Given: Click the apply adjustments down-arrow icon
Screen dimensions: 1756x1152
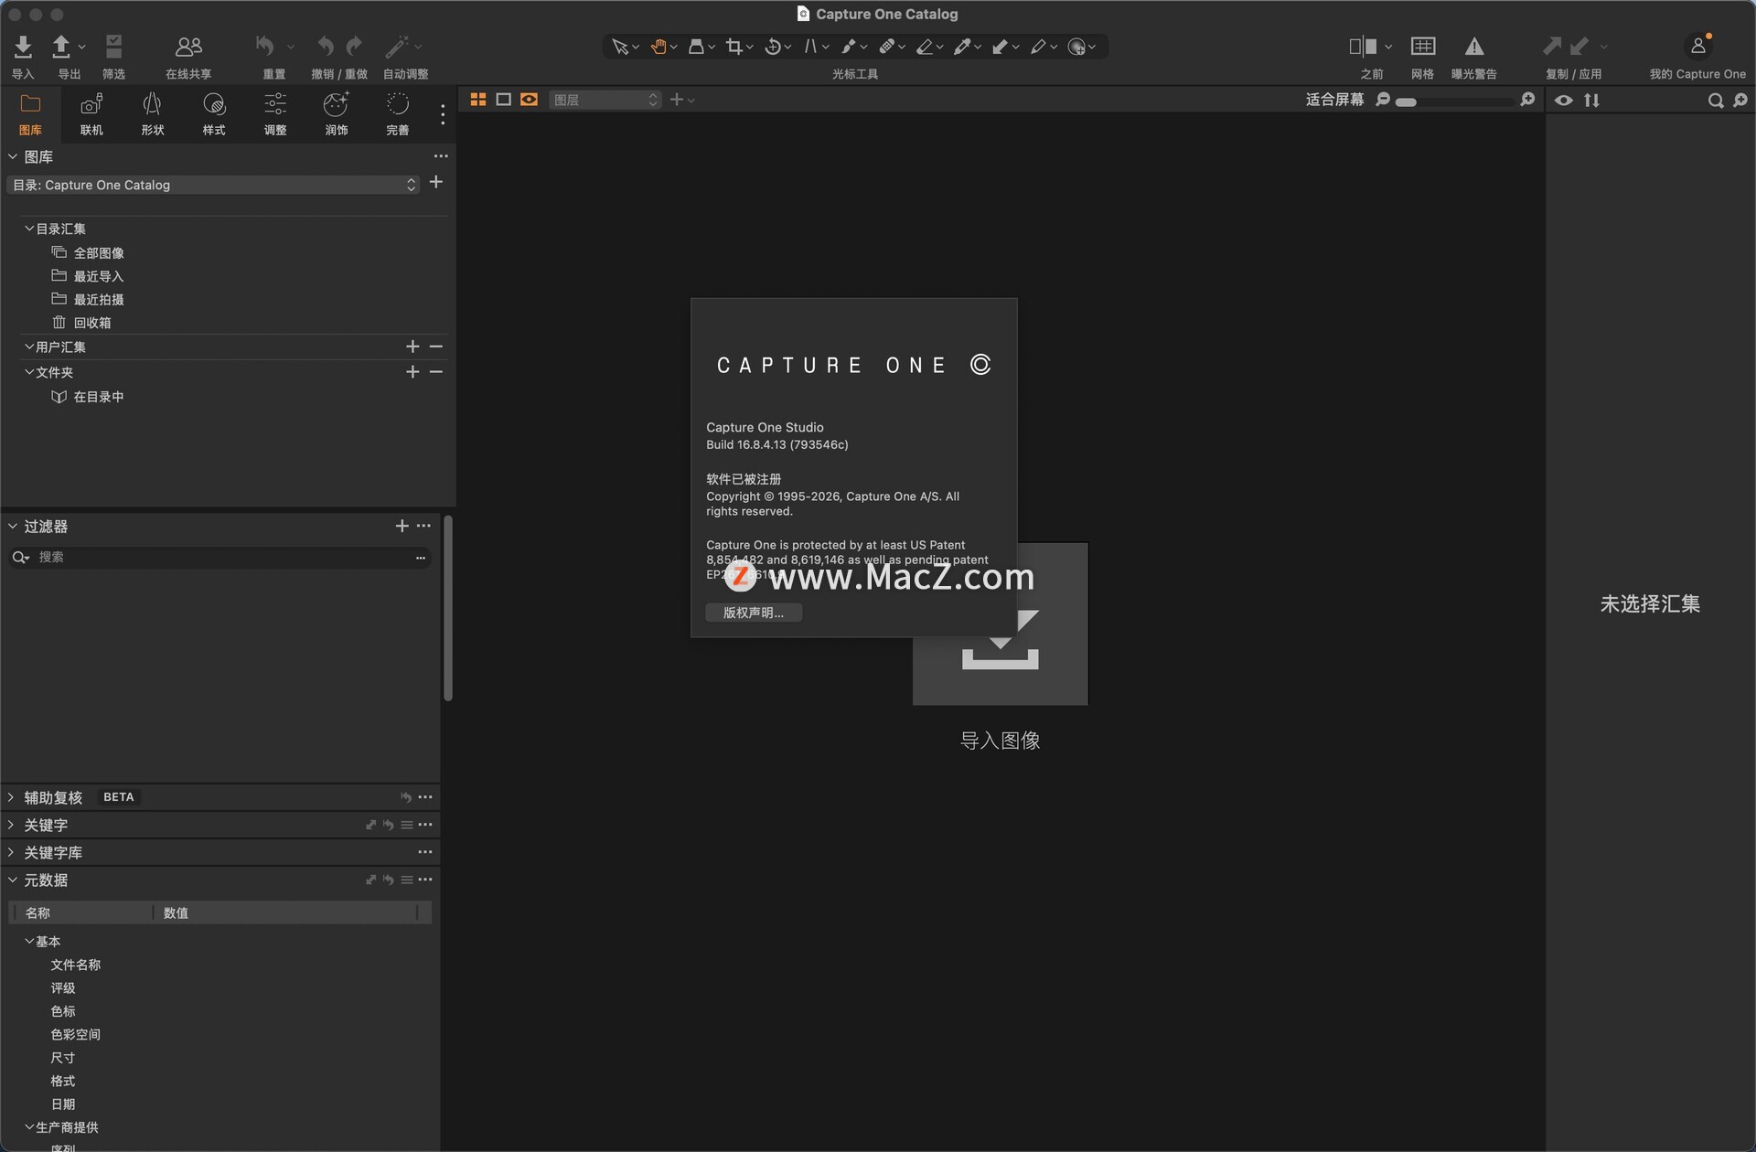Looking at the screenshot, I should [x=1579, y=46].
